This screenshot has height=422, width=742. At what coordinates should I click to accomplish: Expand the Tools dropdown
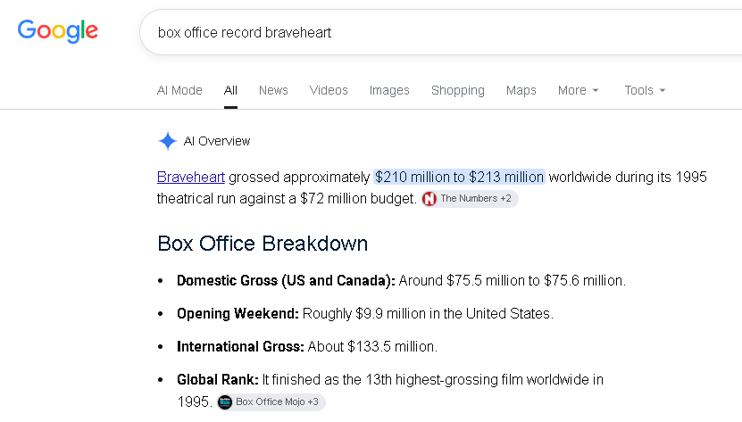[x=645, y=90]
